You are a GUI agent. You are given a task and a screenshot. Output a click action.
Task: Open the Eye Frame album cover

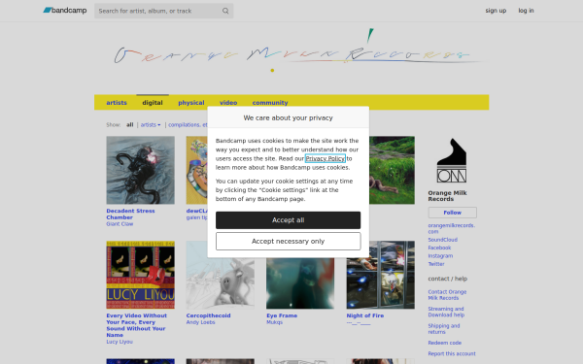300,283
